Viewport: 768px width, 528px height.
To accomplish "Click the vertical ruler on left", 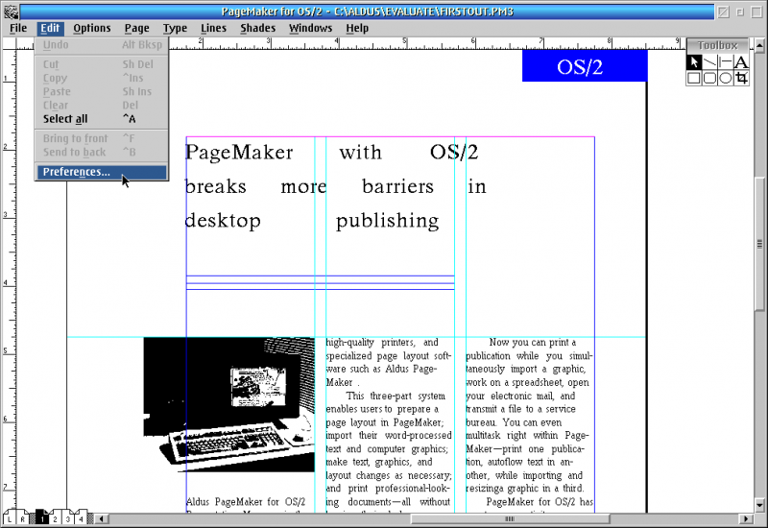I will click(x=9, y=279).
